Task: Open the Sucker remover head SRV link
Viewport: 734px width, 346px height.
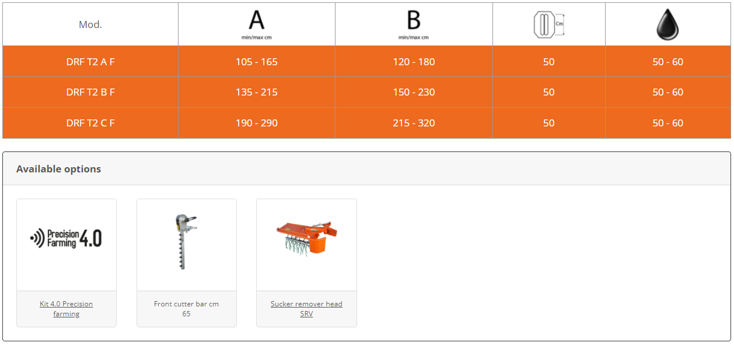Action: (306, 309)
